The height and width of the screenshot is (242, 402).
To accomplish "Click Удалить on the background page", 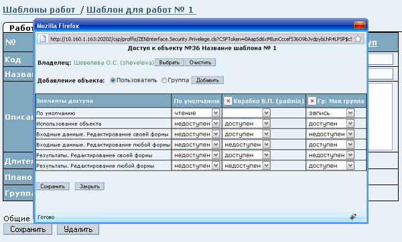I will pos(78,229).
